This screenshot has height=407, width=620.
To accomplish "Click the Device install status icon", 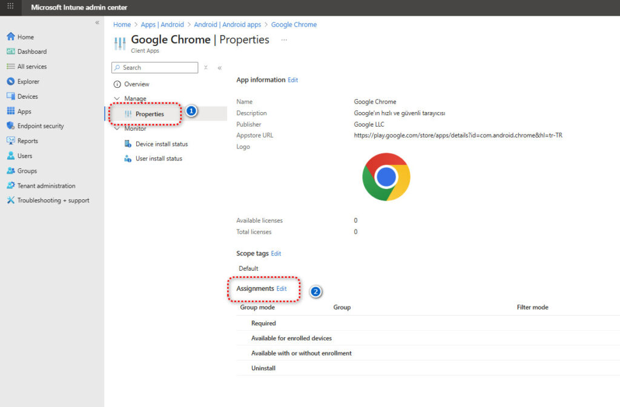I will 128,144.
